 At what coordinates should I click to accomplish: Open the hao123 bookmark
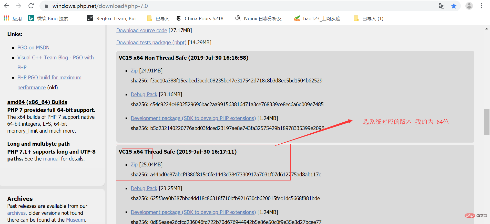[319, 18]
